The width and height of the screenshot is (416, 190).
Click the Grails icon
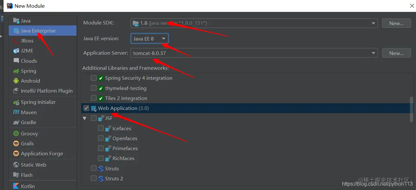16,143
